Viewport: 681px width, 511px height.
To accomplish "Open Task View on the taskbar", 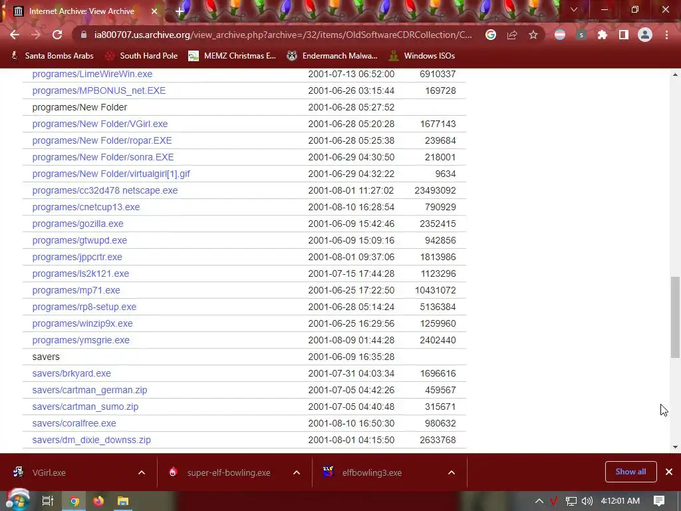I will [47, 501].
